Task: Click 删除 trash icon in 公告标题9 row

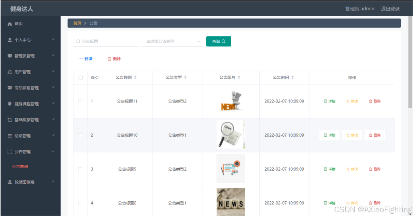Action: (371, 169)
